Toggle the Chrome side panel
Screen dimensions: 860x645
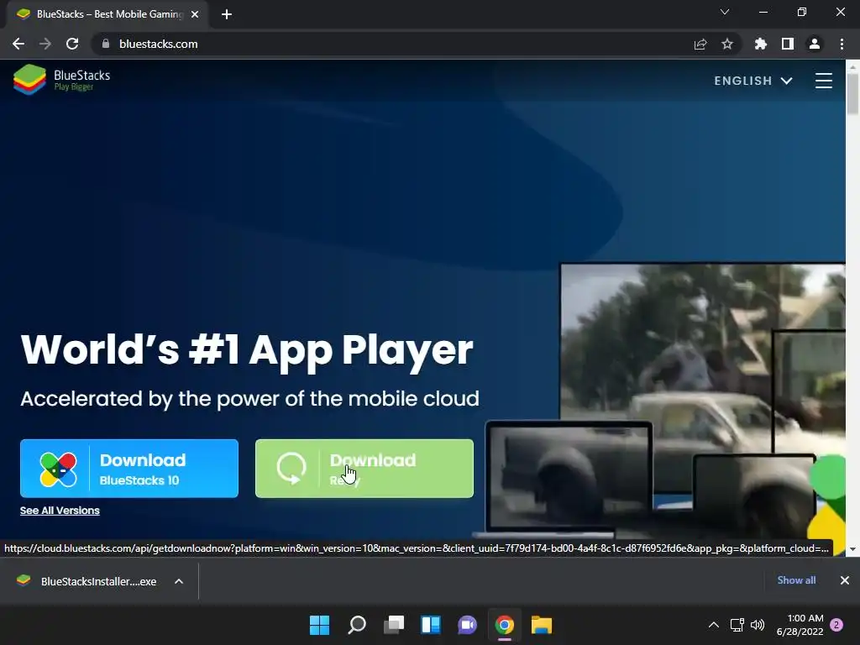point(788,44)
